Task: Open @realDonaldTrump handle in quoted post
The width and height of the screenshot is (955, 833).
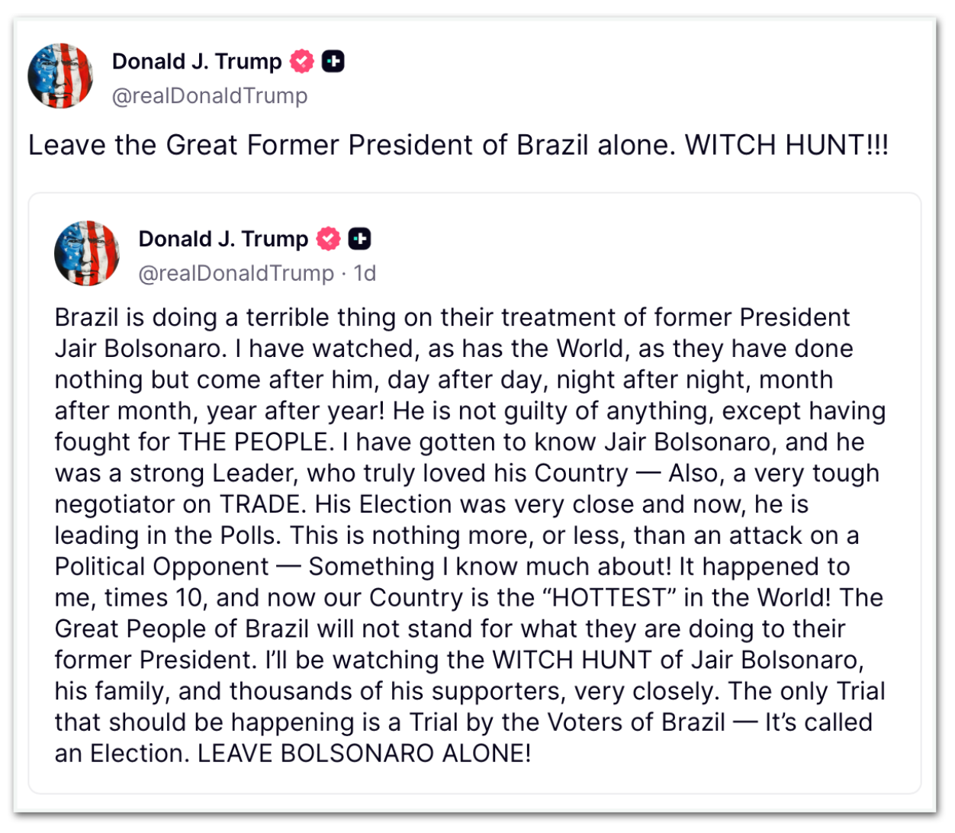Action: point(236,273)
